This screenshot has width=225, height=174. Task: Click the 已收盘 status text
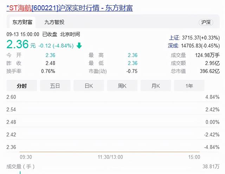click(50, 34)
